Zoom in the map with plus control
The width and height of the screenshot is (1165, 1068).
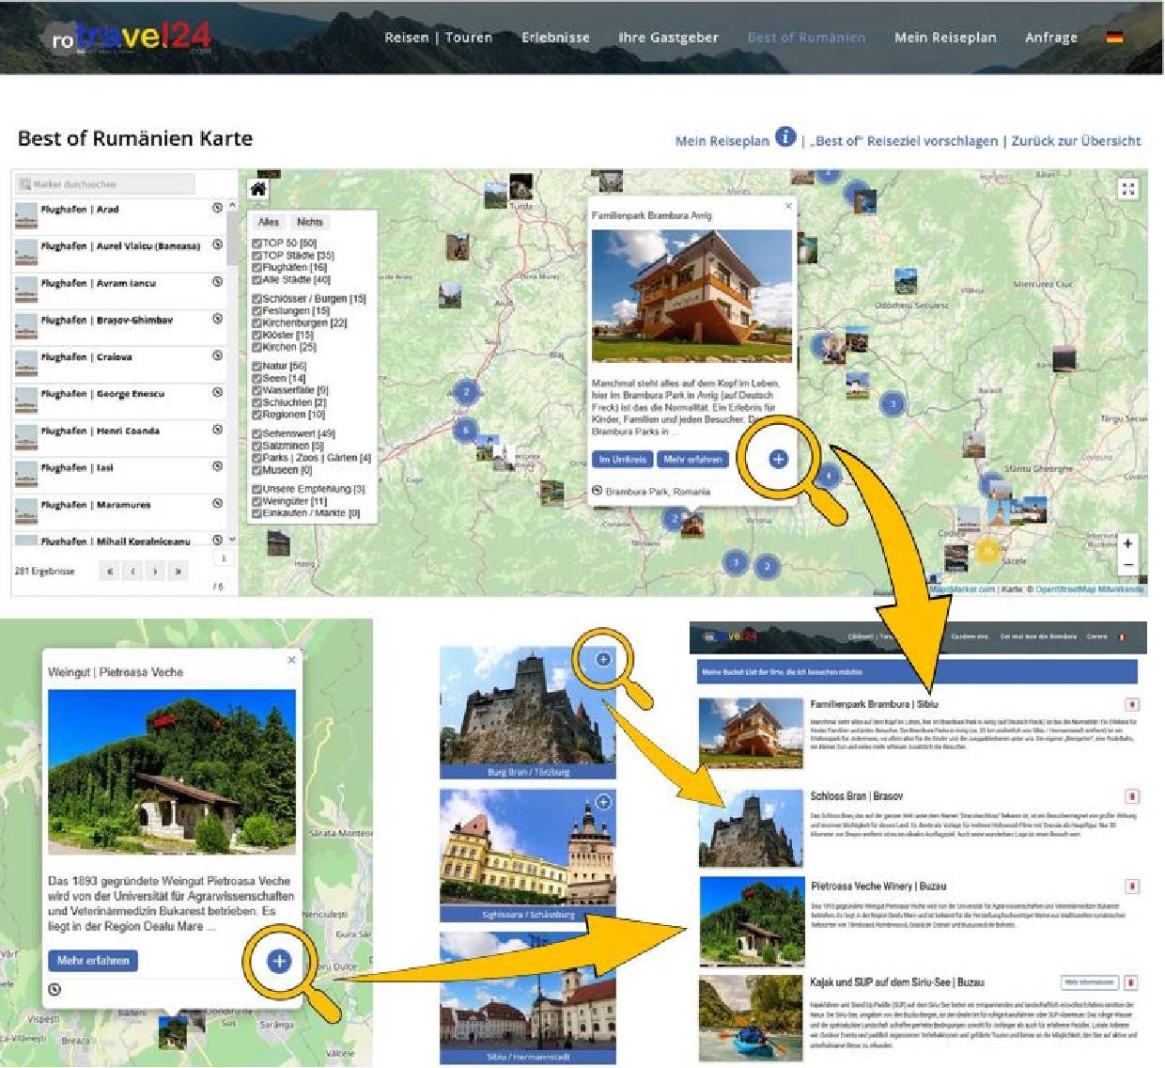(1128, 543)
